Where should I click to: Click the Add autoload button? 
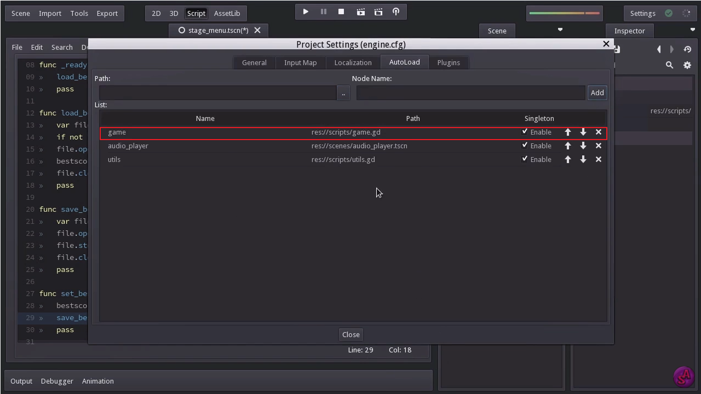coord(597,92)
